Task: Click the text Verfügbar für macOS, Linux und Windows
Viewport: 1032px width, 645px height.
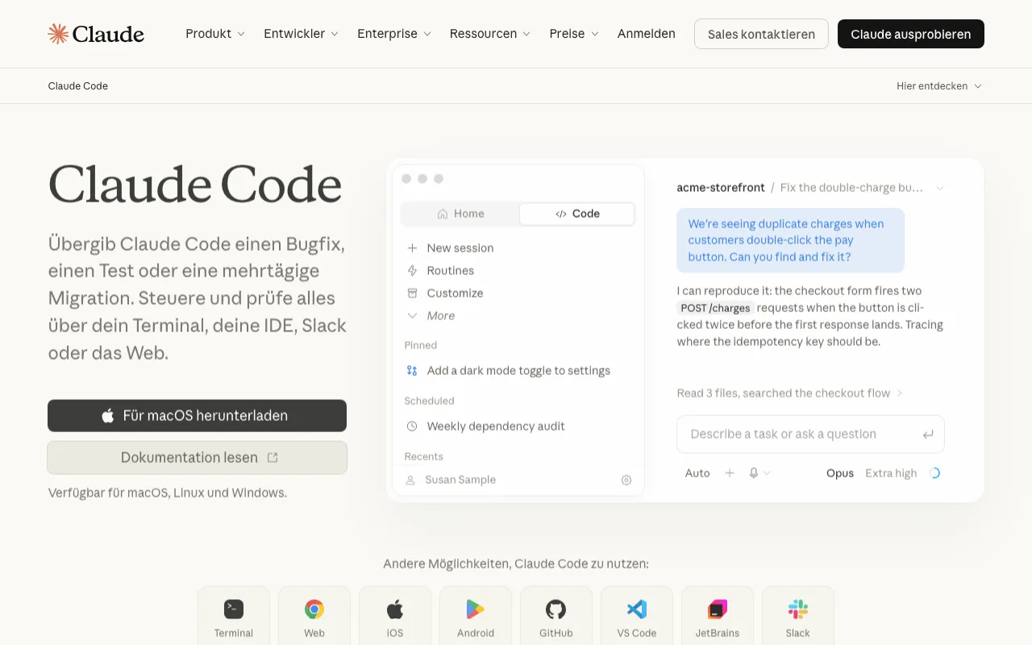Action: point(168,493)
